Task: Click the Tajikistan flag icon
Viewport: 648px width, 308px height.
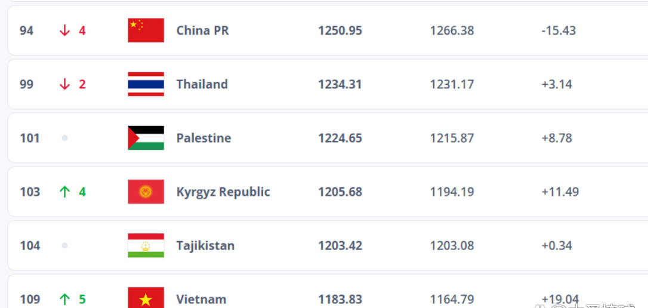Action: tap(146, 245)
